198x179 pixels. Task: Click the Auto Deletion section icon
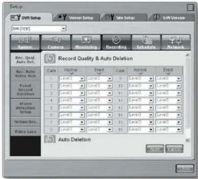[50, 139]
